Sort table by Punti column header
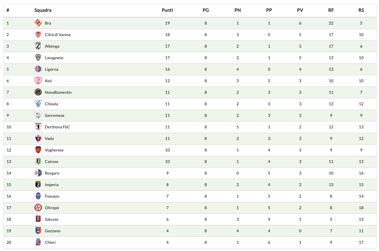This screenshot has width=379, height=251. (167, 10)
